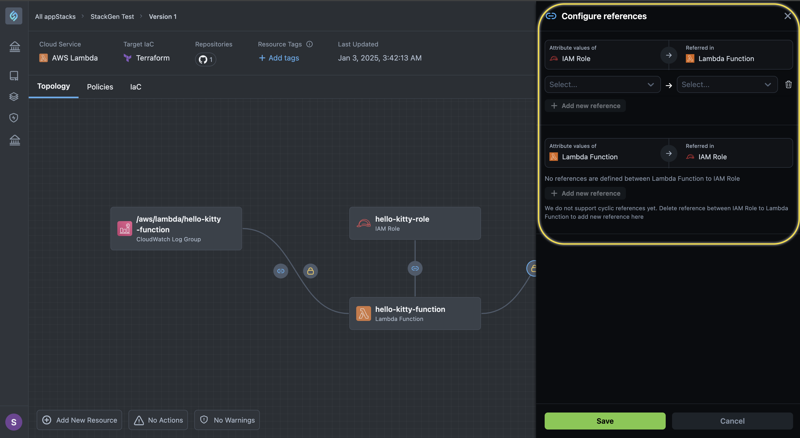Cancel the reference configuration
Image resolution: width=800 pixels, height=438 pixels.
pyautogui.click(x=732, y=421)
